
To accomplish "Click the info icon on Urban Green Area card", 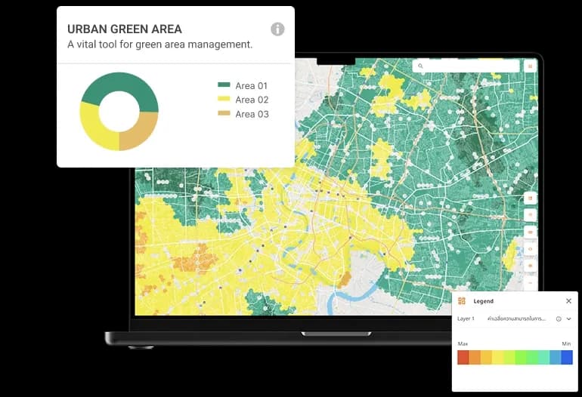I will coord(277,29).
